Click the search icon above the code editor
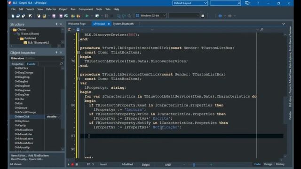The width and height of the screenshot is (301, 169). tap(262, 30)
